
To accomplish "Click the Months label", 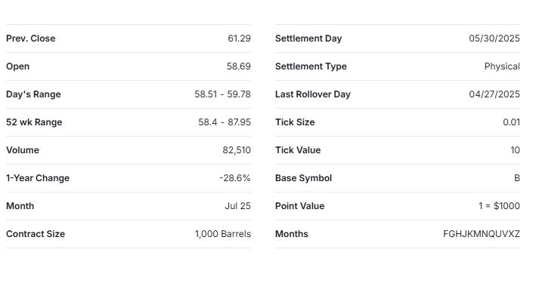I will [x=292, y=234].
